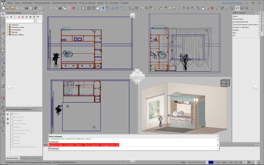
Task: Tick the Размеры checkbox
Action: click(x=12, y=137)
